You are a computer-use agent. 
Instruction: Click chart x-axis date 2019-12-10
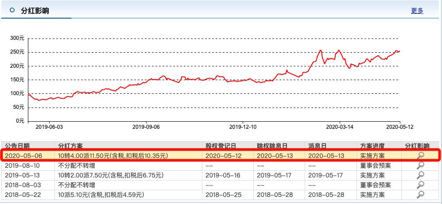click(243, 127)
